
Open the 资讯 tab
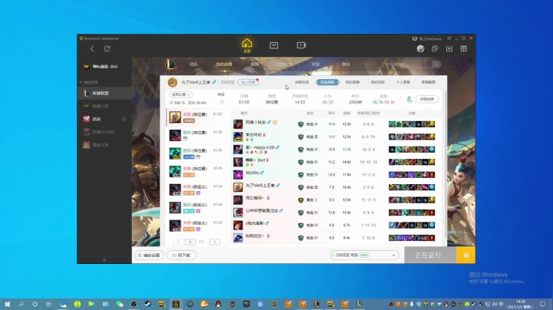coord(194,64)
